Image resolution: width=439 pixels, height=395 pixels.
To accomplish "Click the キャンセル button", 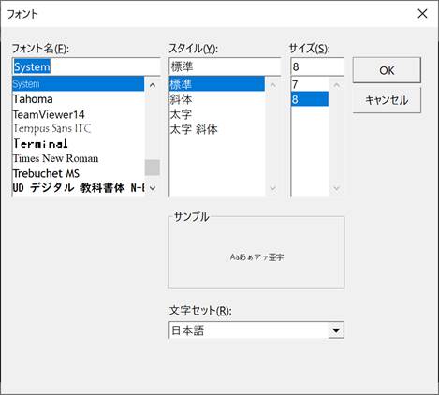I will pyautogui.click(x=387, y=100).
